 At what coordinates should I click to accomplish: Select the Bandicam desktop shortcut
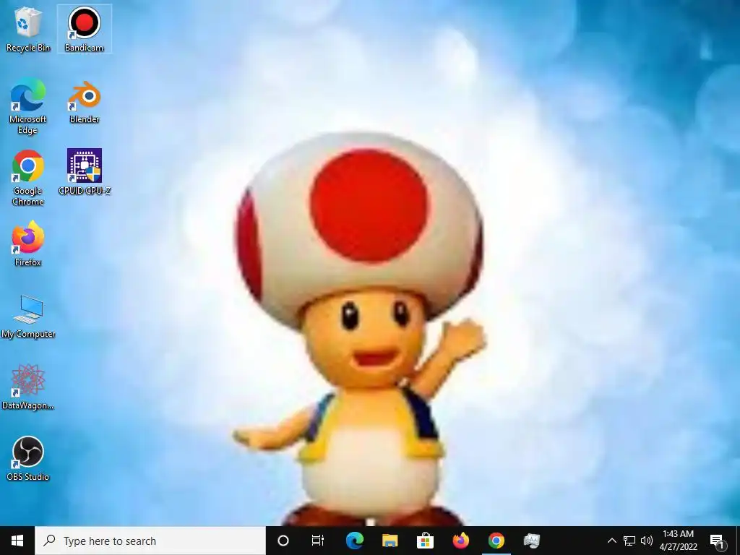click(84, 29)
